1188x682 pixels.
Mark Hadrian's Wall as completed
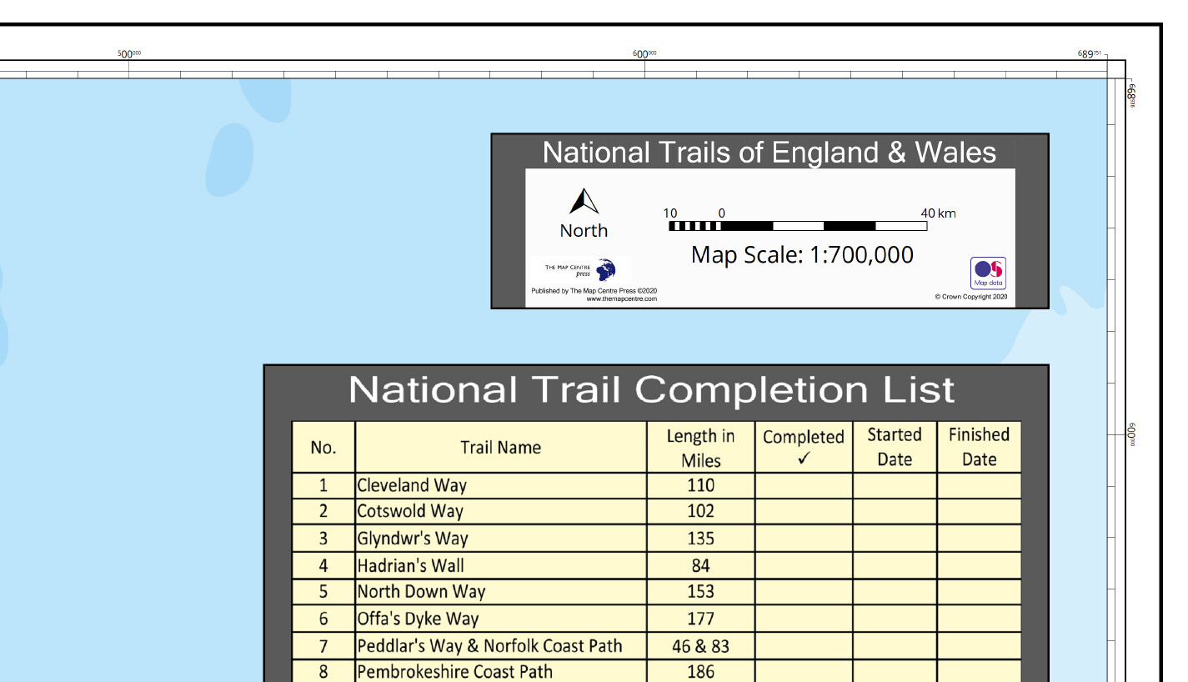click(x=802, y=565)
